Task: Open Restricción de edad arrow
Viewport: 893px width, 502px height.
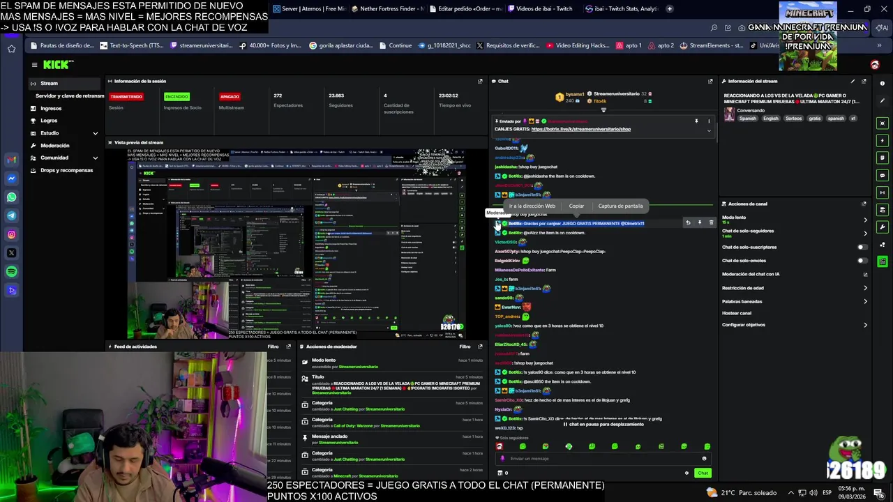Action: click(x=865, y=288)
